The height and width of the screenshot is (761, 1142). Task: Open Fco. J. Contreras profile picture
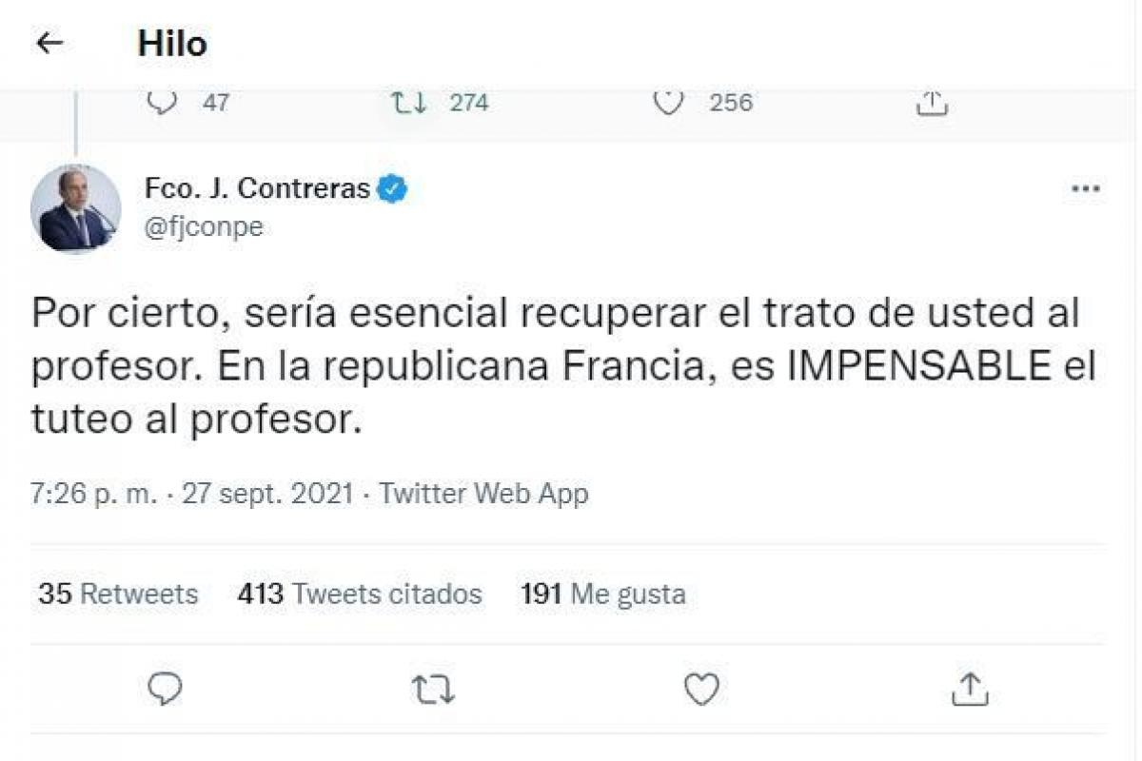(76, 208)
